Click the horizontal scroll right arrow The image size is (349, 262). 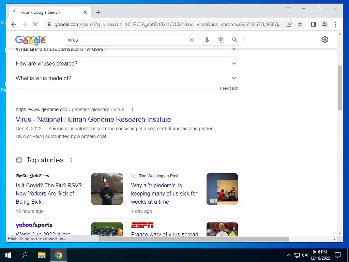click(334, 239)
